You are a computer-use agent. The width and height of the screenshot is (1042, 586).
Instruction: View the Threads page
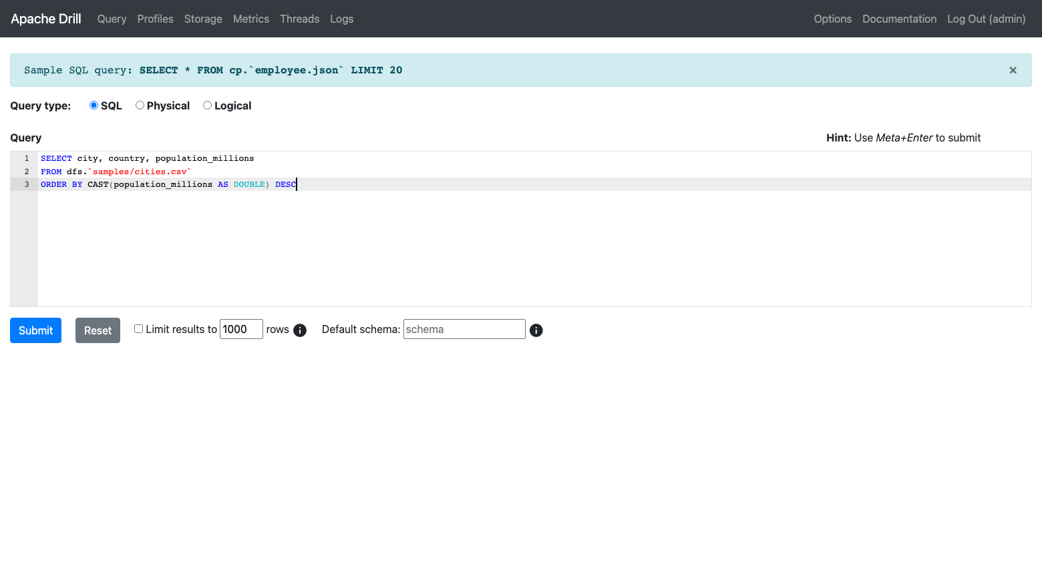299,19
